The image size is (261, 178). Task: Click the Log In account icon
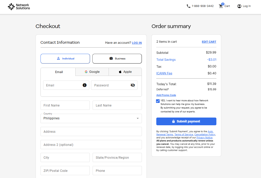[x=239, y=6]
